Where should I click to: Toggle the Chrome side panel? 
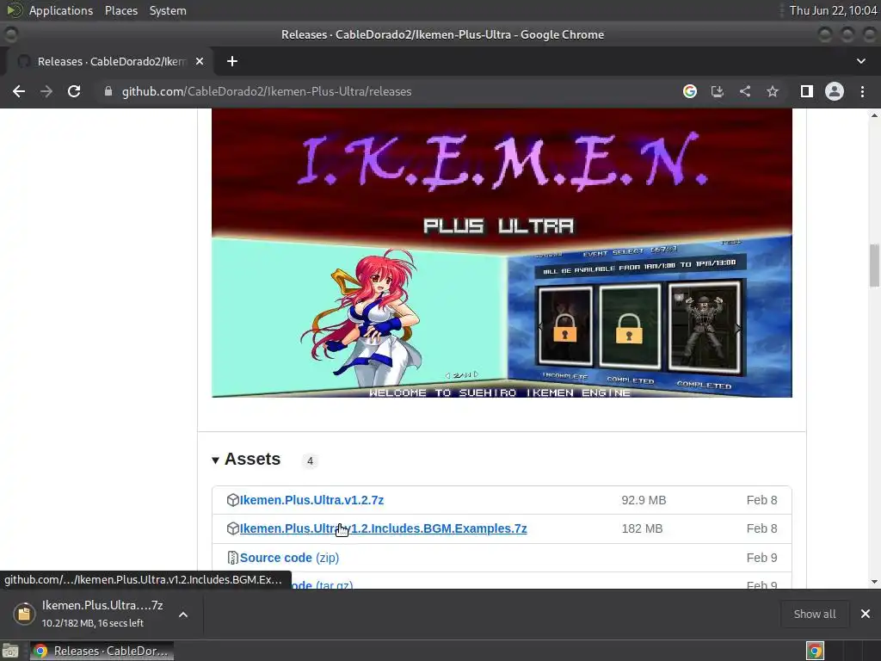pos(807,91)
